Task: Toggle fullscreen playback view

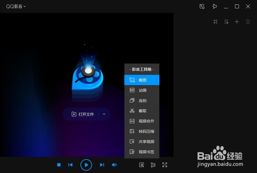Action: (165, 165)
